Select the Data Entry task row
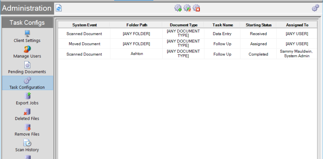The height and width of the screenshot is (159, 323). pos(222,34)
